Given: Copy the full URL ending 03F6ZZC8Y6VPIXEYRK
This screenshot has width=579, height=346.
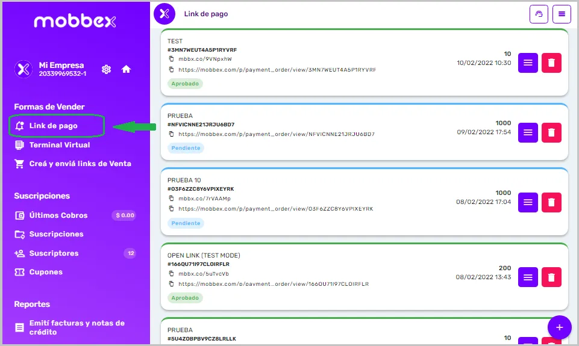Looking at the screenshot, I should 171,209.
